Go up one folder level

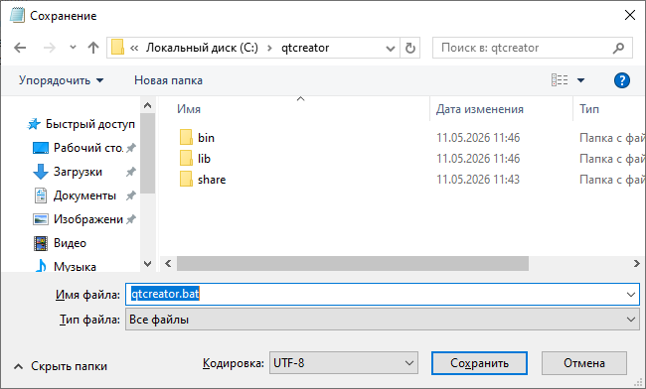(x=93, y=48)
